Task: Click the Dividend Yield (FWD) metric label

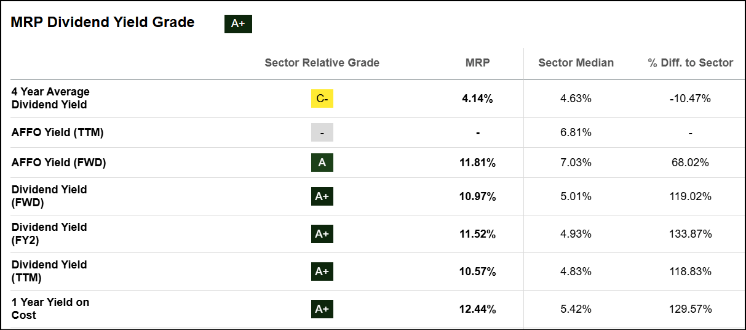Action: (49, 196)
